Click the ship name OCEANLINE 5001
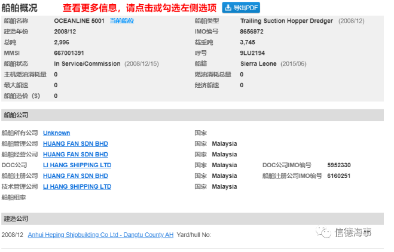 click(x=79, y=21)
